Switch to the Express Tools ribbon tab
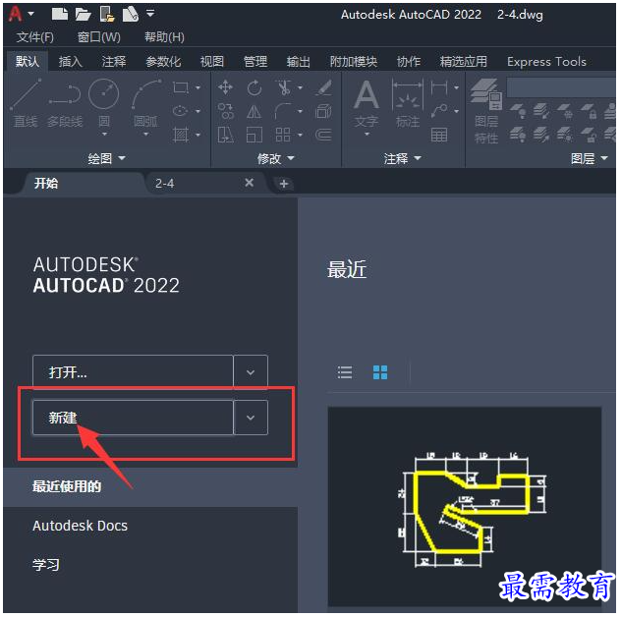 [546, 61]
